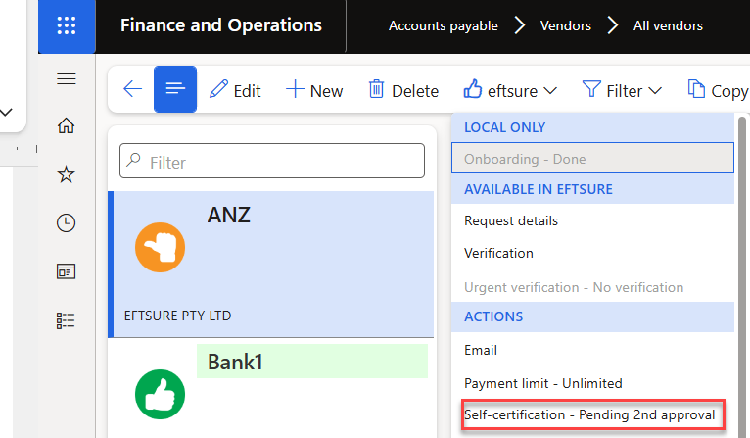This screenshot has width=750, height=438.
Task: Click the green thumbs-up icon on Bank1
Action: click(161, 395)
